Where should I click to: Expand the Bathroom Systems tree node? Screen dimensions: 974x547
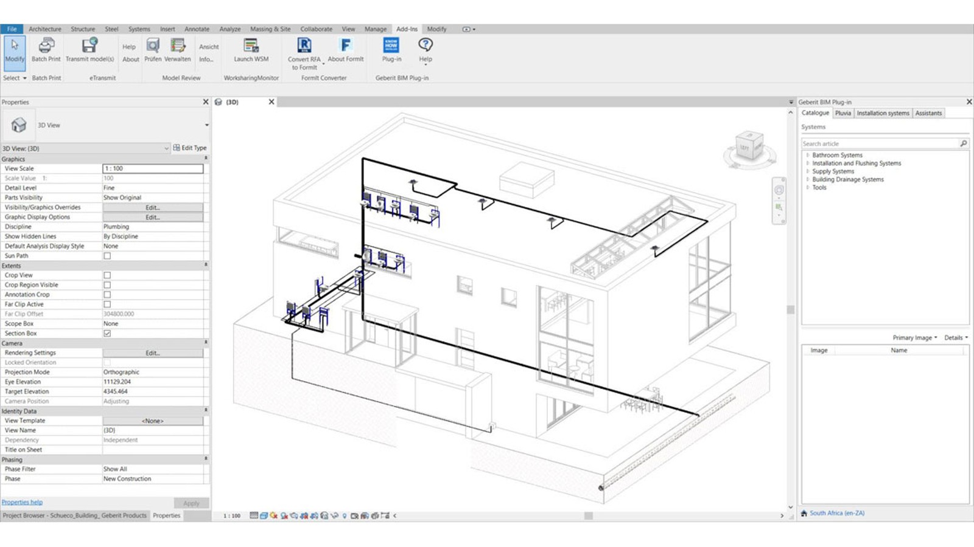[808, 155]
